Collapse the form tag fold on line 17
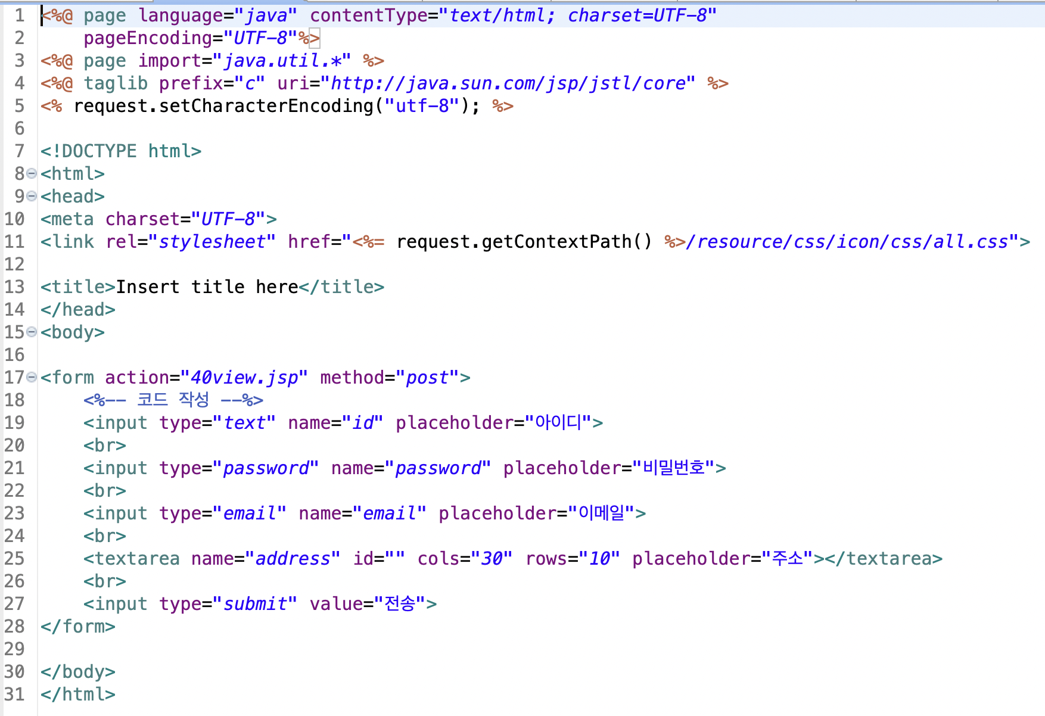Screen dimensions: 1045x716 tap(32, 378)
